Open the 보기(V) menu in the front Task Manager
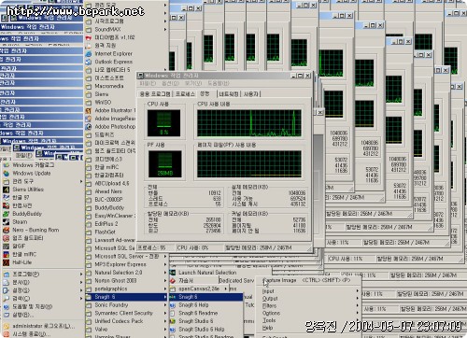 (193, 83)
